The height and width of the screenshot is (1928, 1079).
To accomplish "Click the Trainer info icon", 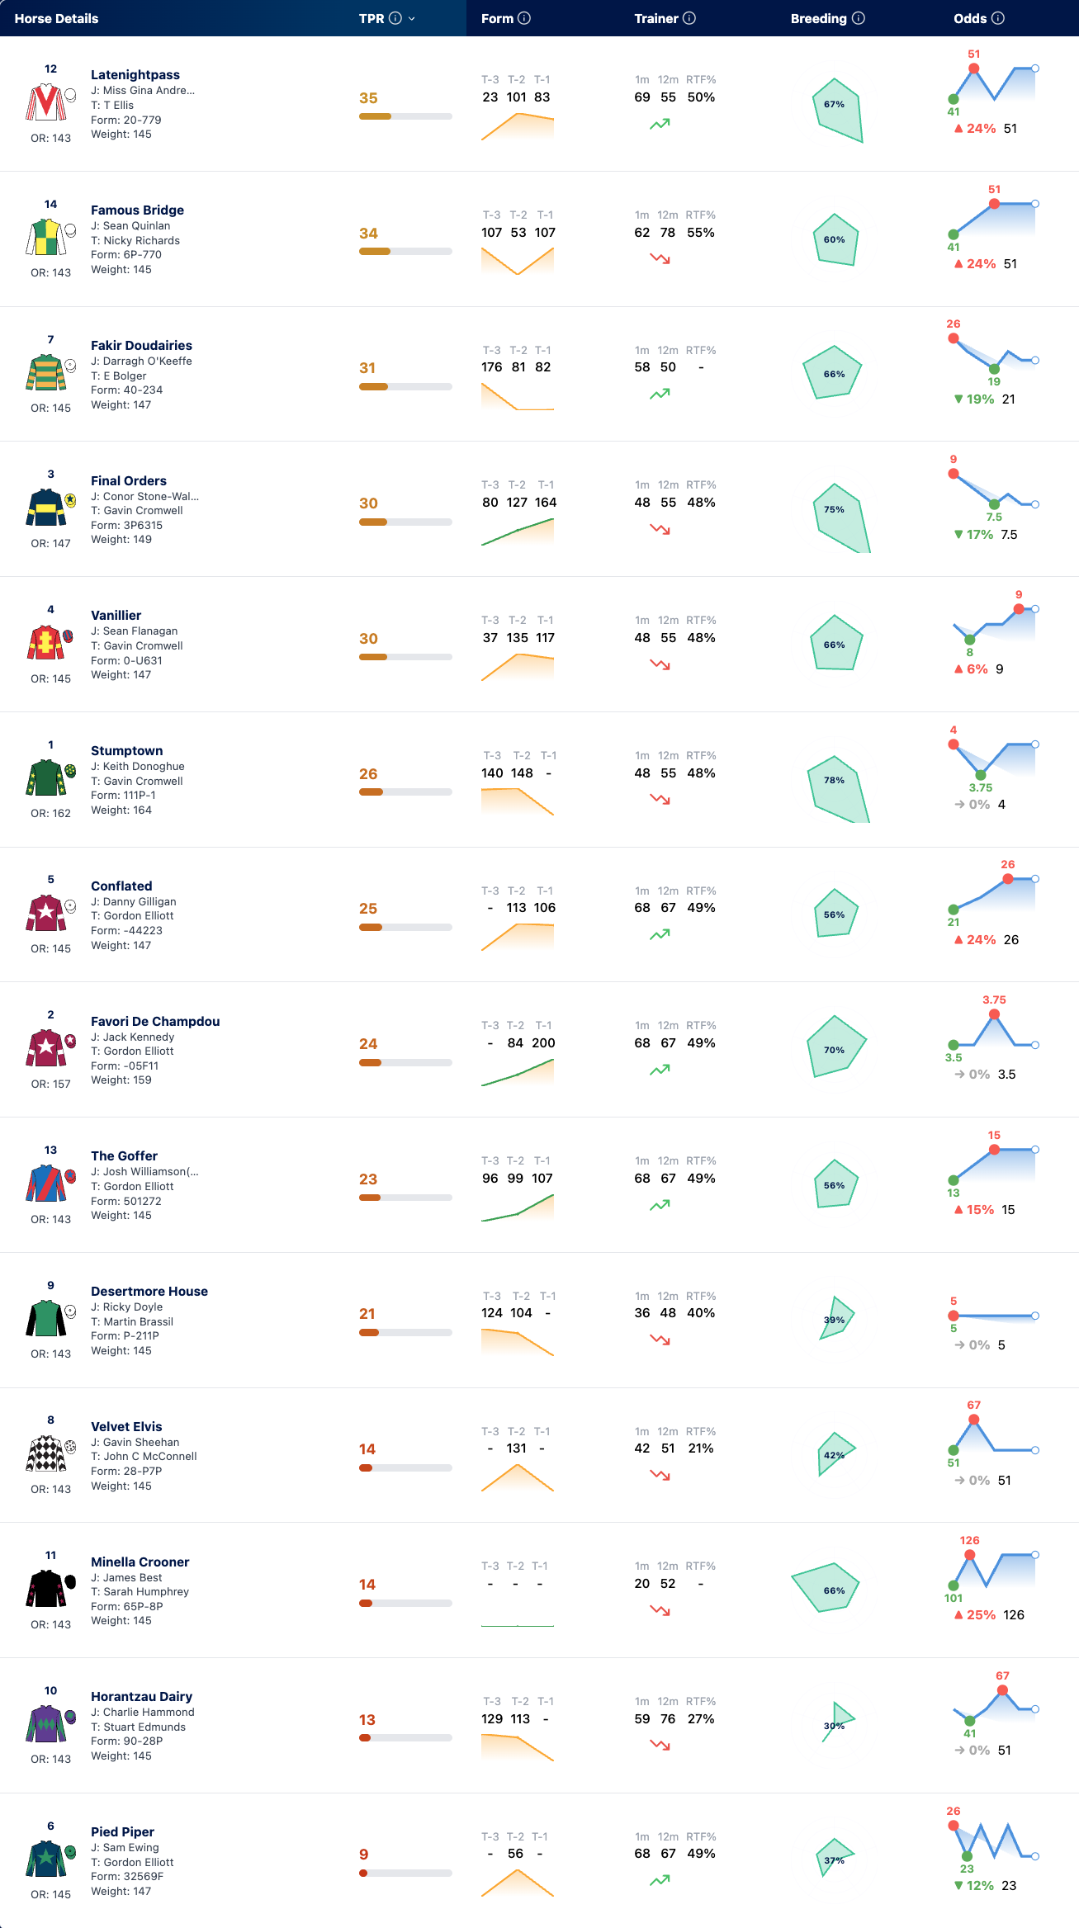I will coord(689,18).
